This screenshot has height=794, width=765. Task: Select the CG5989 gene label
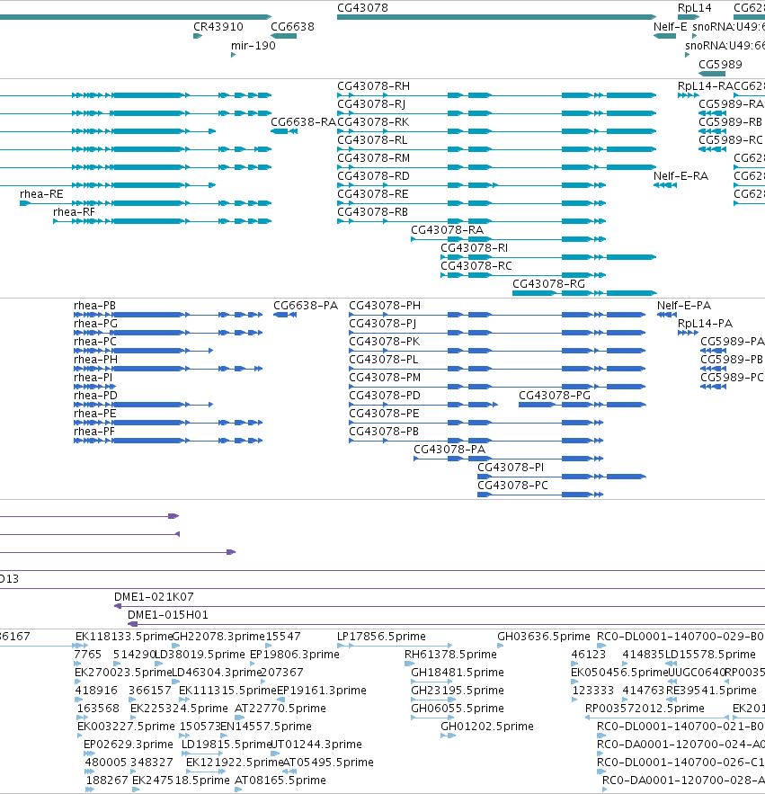point(720,65)
